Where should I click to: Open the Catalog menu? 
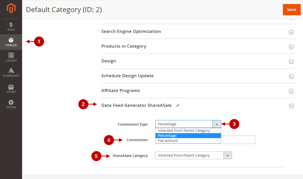pyautogui.click(x=11, y=42)
